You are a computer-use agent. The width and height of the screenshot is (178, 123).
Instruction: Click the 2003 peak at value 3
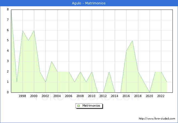(x=51, y=61)
